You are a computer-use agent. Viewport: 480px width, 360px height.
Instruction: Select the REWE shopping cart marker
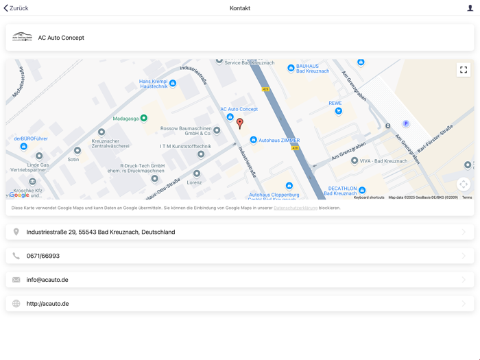(338, 111)
